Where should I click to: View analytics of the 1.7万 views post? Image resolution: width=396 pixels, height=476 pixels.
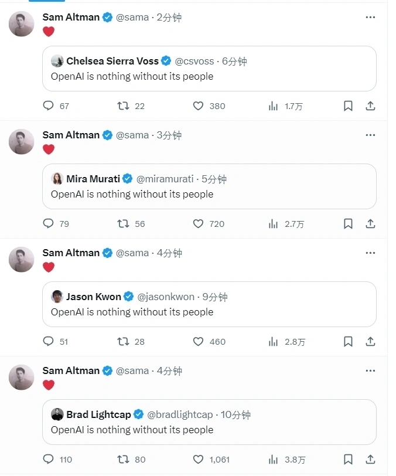(273, 106)
